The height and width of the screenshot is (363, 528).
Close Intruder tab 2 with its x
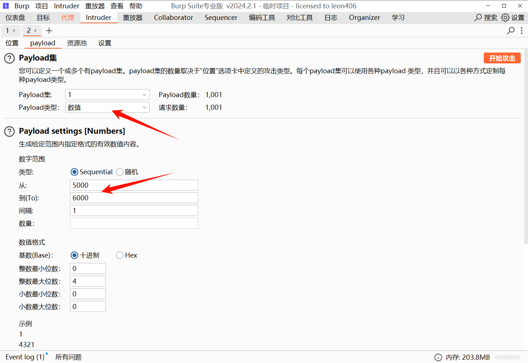(35, 31)
